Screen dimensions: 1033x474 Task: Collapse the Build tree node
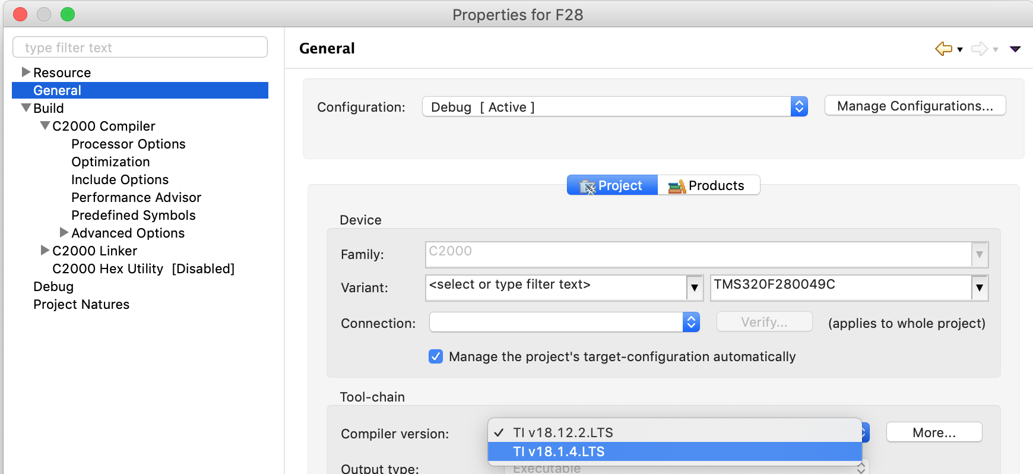26,108
